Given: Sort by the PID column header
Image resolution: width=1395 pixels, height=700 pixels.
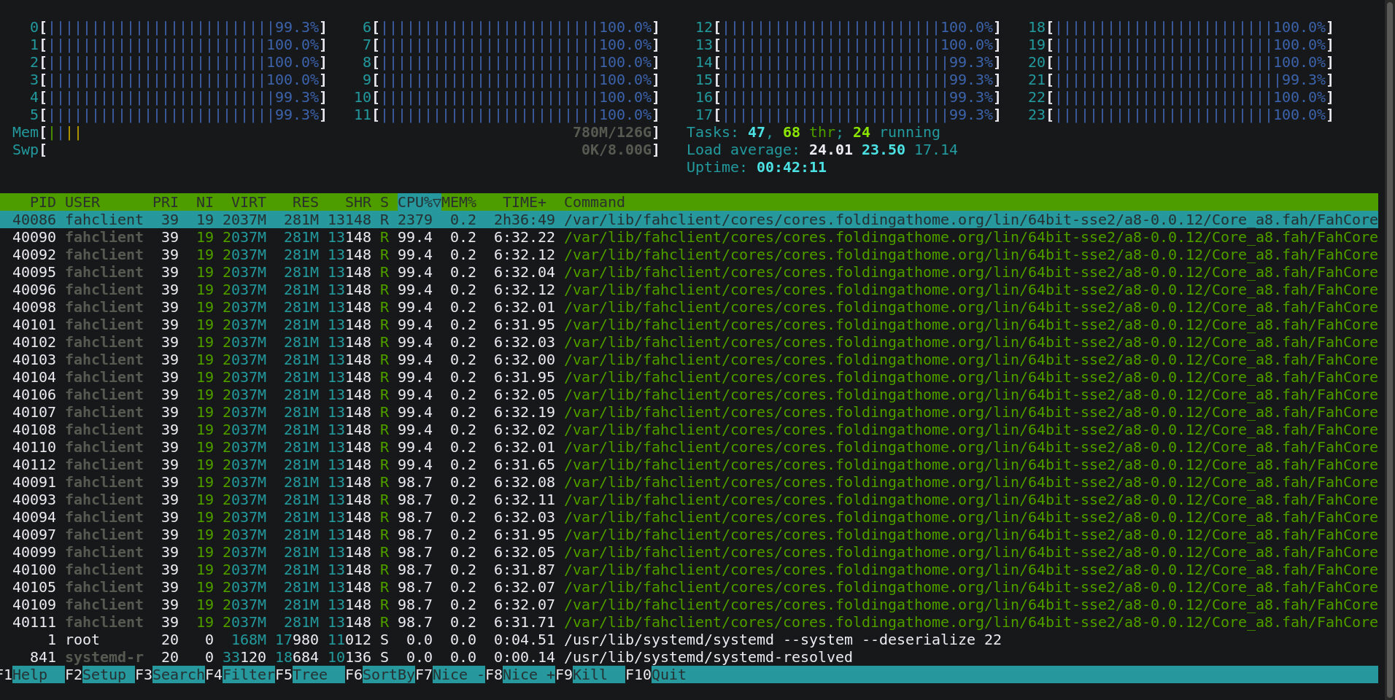Looking at the screenshot, I should tap(43, 202).
